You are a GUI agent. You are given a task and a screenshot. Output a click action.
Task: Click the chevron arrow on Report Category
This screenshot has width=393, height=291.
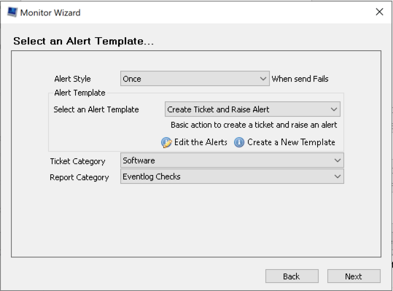tap(338, 176)
